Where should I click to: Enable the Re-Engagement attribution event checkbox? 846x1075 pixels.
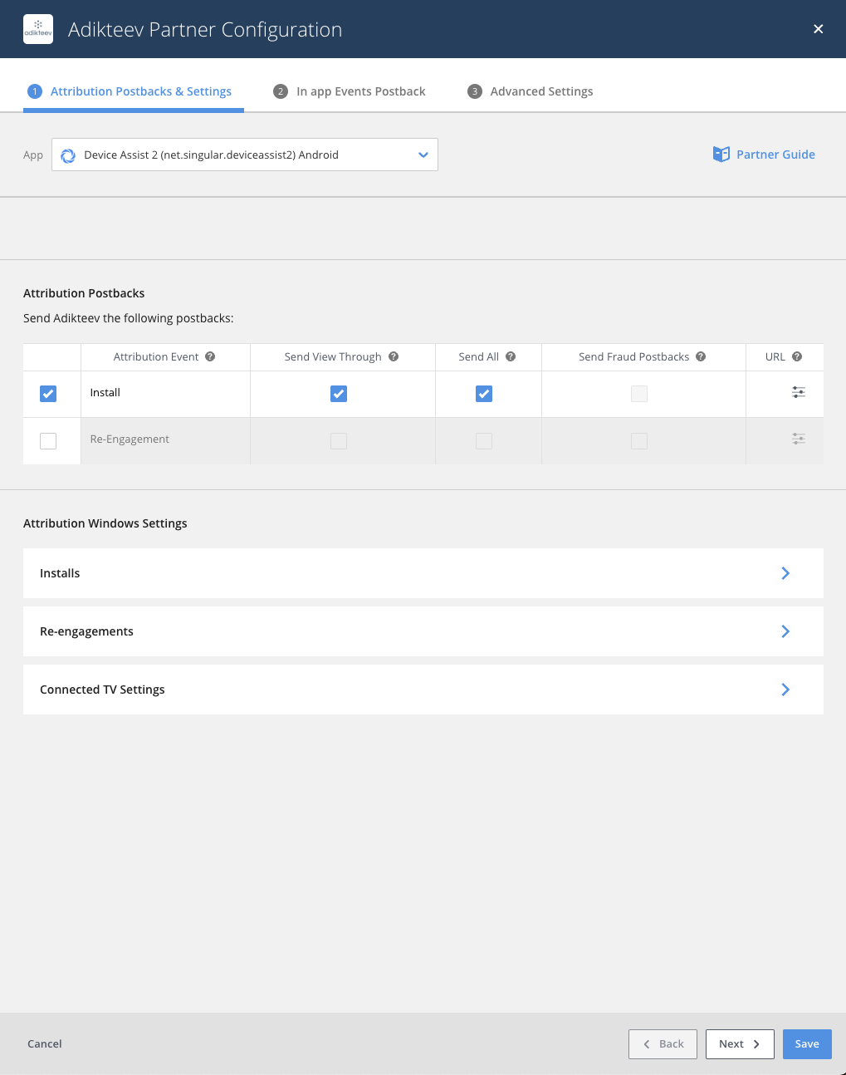click(48, 440)
